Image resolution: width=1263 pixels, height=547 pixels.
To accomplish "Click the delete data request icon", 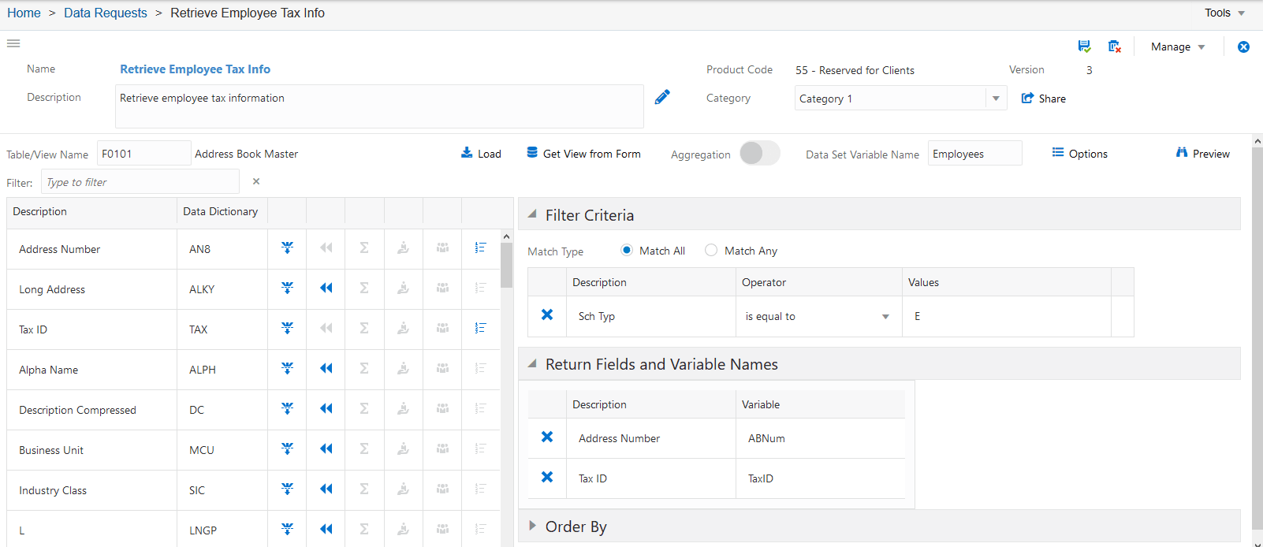I will pos(1114,47).
